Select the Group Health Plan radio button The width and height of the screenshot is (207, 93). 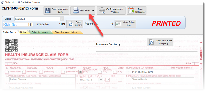(x=80, y=72)
